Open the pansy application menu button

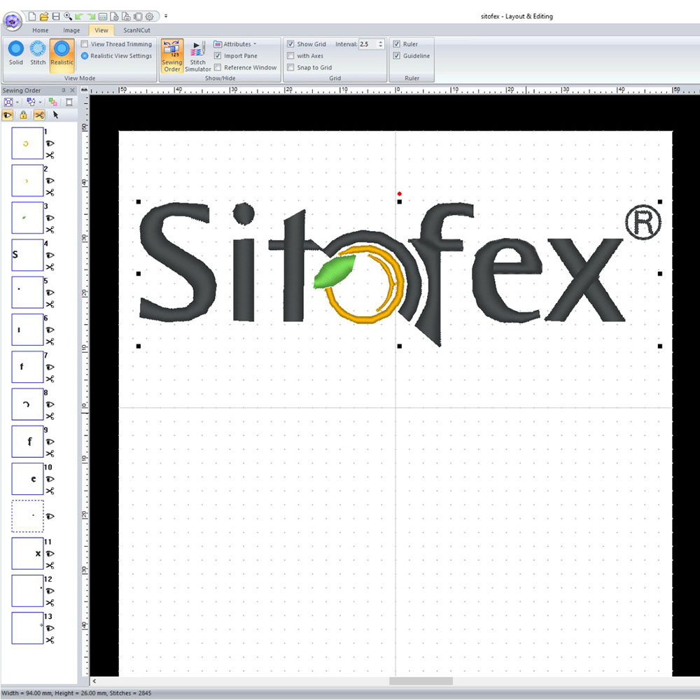click(13, 20)
